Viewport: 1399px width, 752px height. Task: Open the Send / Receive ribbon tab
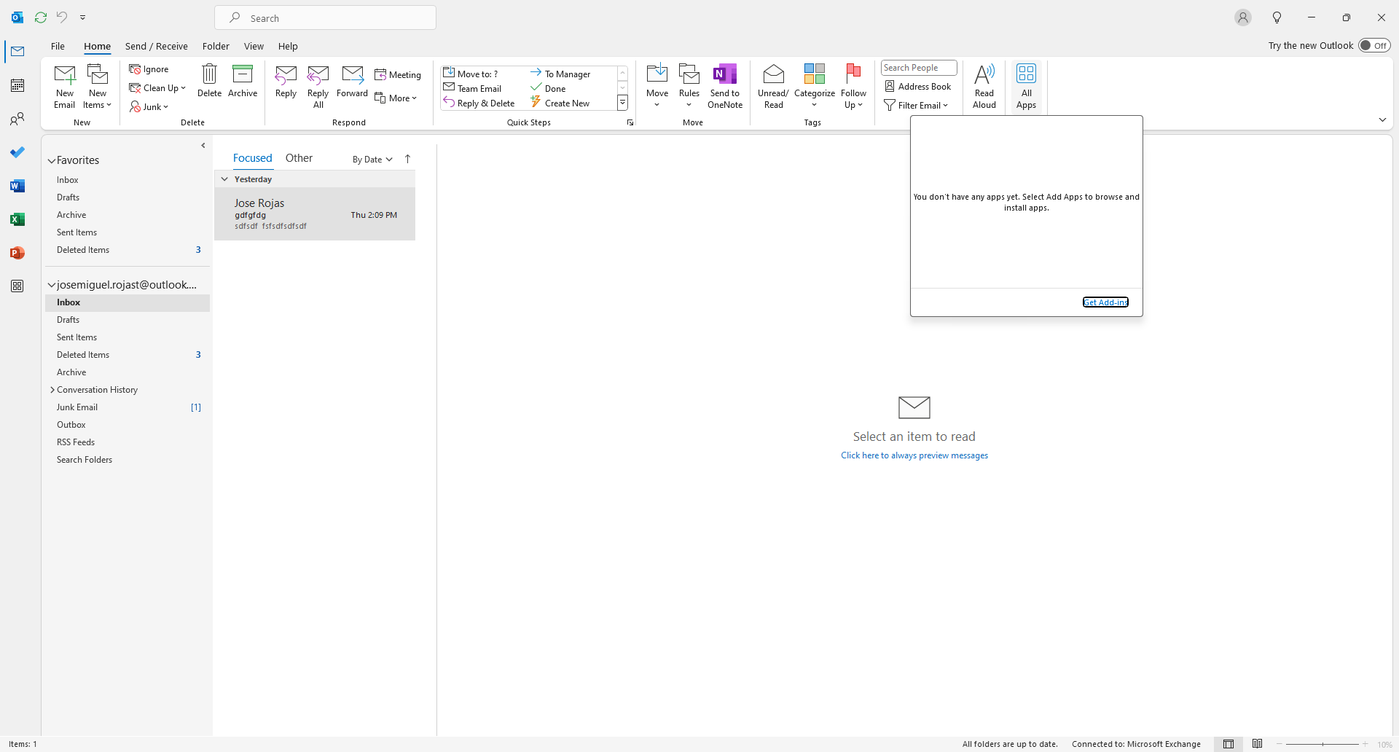[156, 46]
